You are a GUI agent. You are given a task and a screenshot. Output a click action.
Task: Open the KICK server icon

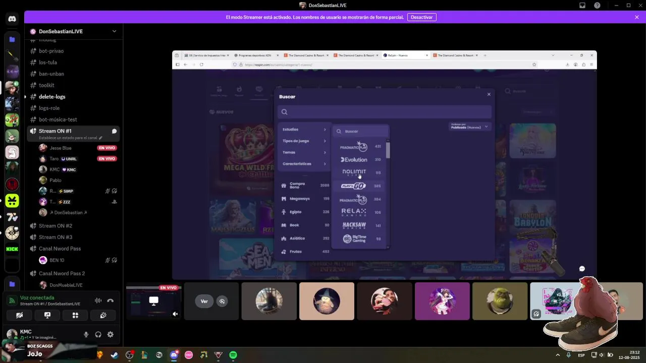(x=12, y=249)
